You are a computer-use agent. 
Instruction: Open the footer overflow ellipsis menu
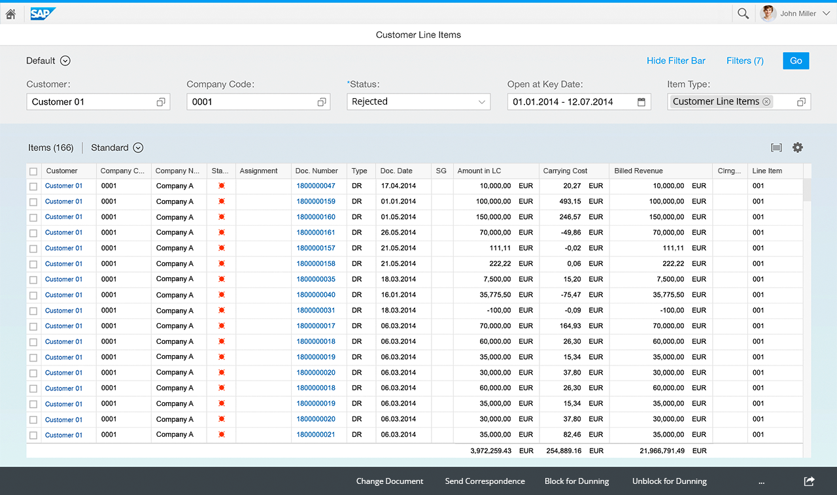point(762,481)
